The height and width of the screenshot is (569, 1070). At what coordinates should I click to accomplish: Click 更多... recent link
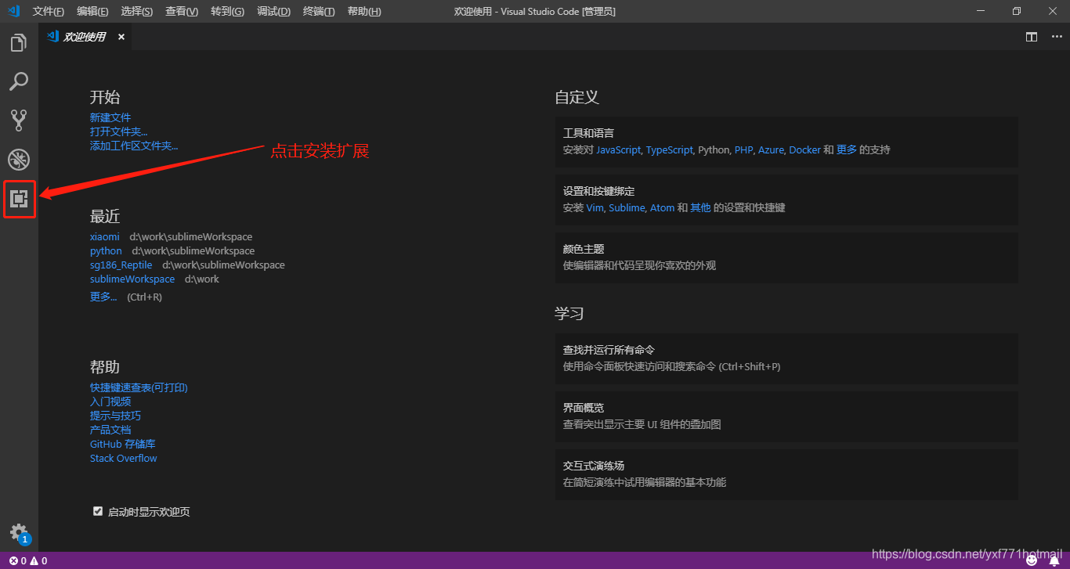(x=103, y=297)
